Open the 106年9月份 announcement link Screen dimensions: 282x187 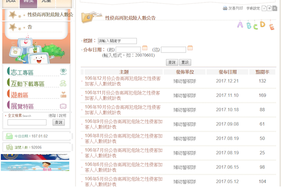coord(124,124)
